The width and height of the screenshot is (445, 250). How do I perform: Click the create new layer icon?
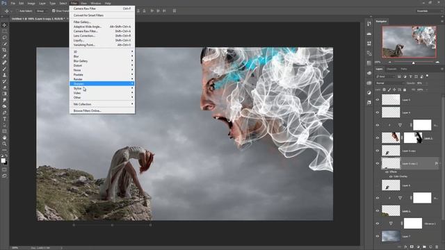click(x=430, y=247)
